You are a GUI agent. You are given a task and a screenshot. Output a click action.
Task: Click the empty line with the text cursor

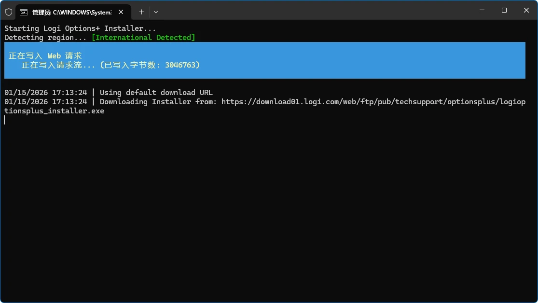5,120
